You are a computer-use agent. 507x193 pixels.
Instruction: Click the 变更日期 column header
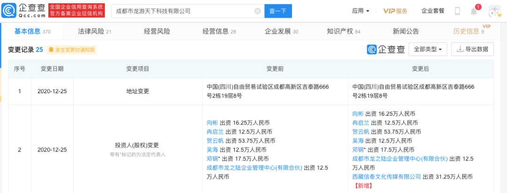click(x=52, y=69)
